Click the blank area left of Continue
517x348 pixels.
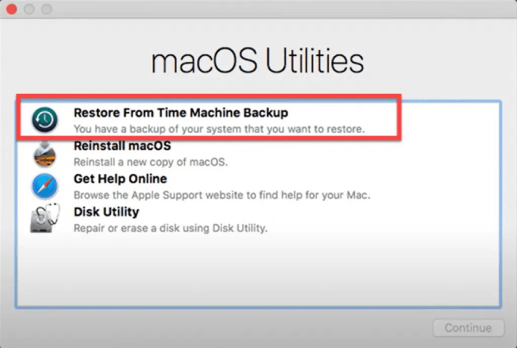258,327
